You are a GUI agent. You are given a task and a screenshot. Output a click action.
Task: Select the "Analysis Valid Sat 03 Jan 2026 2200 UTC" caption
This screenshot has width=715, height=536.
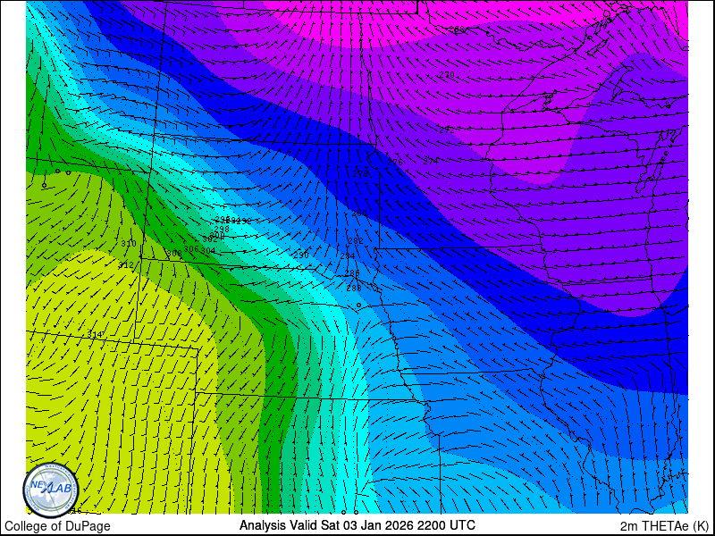[357, 524]
